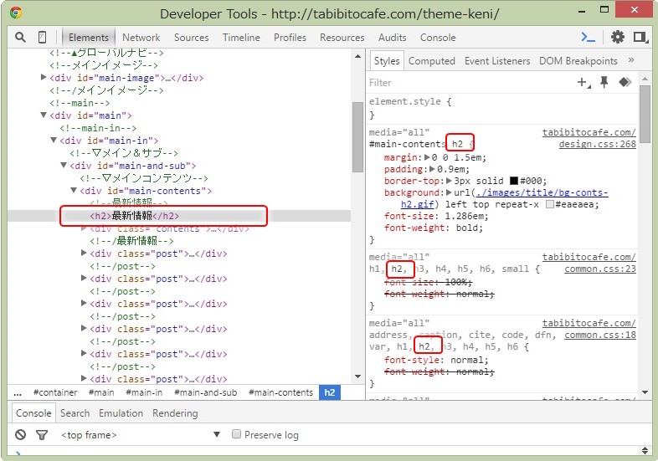658x461 pixels.
Task: Select the <!--/最新情報--> comment node
Action: 131,241
